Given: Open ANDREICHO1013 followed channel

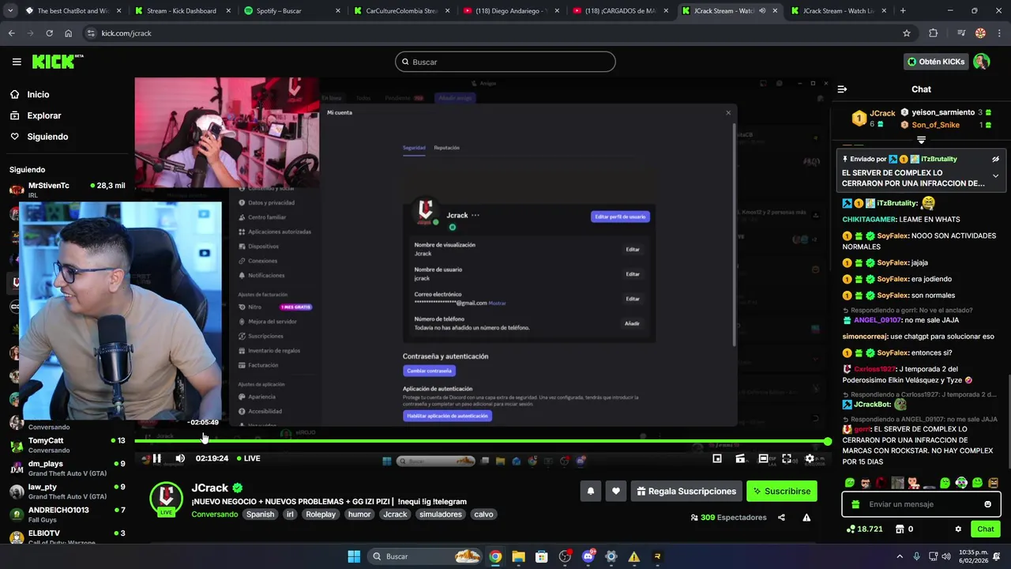Looking at the screenshot, I should tap(67, 514).
